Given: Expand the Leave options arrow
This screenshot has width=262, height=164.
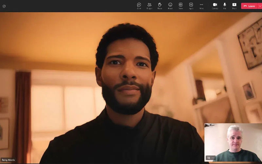Looking at the screenshot, I should [x=260, y=6].
